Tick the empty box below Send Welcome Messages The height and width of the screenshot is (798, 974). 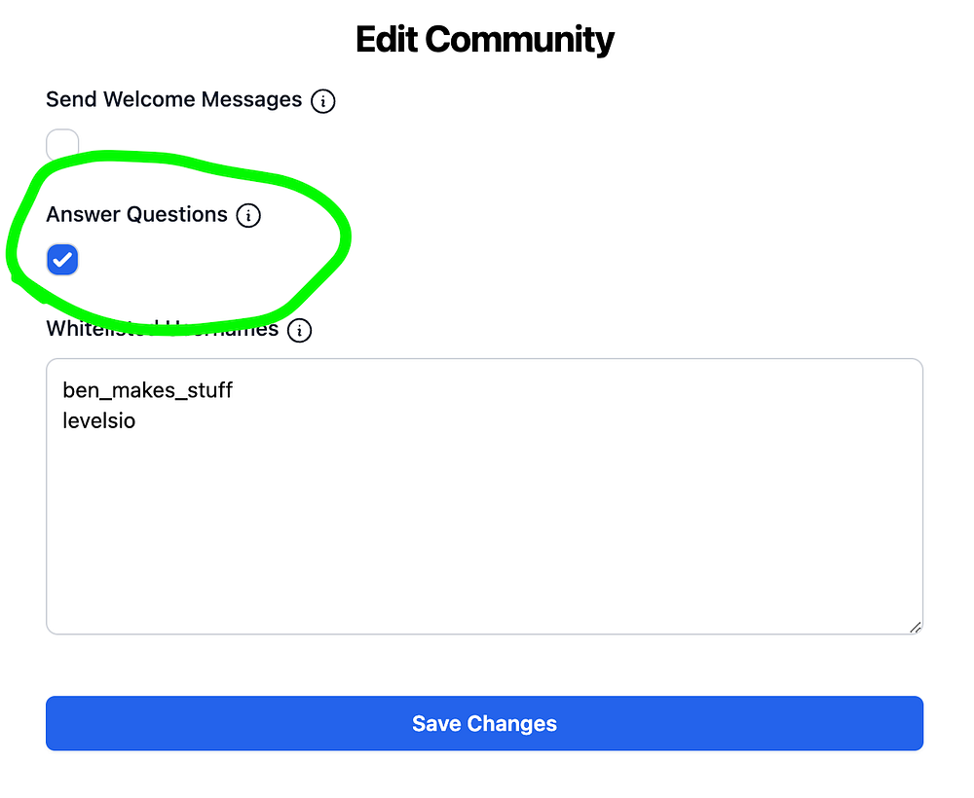tap(62, 145)
